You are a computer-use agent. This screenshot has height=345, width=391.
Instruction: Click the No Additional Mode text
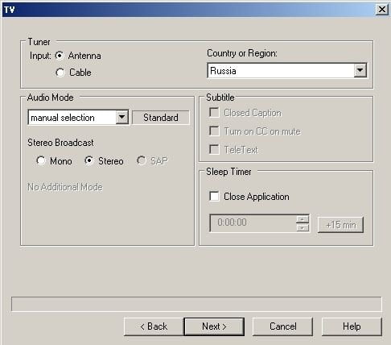point(65,187)
